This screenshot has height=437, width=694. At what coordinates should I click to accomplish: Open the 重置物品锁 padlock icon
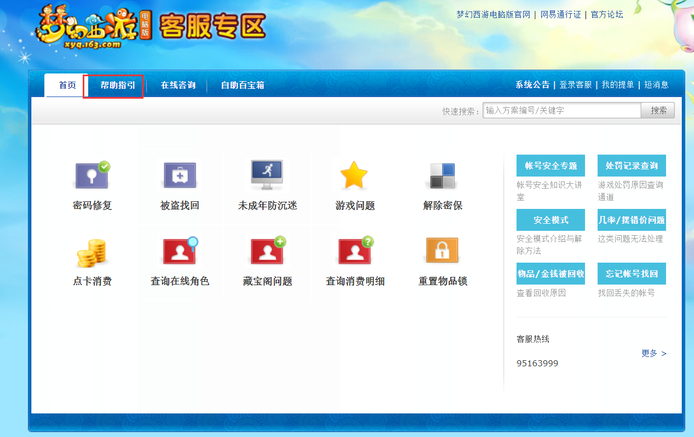click(x=442, y=251)
